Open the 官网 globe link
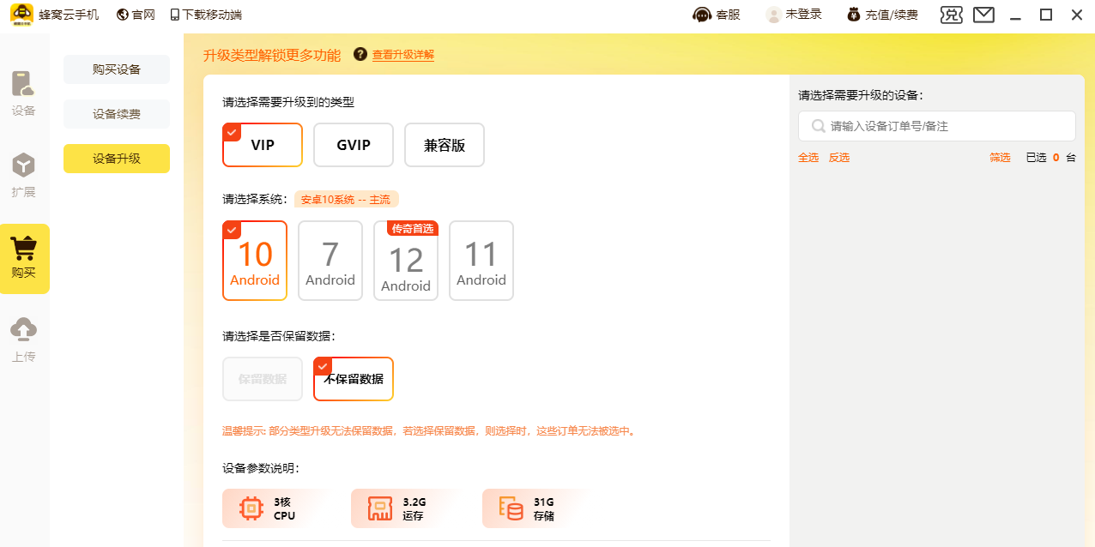The width and height of the screenshot is (1095, 547). (x=136, y=15)
